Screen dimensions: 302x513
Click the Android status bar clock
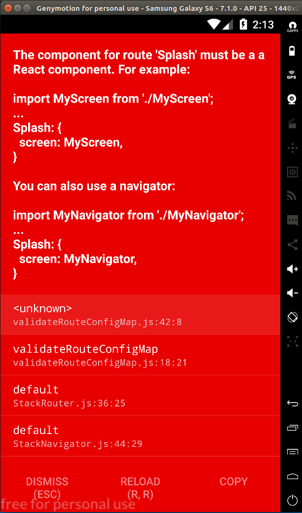pyautogui.click(x=263, y=24)
